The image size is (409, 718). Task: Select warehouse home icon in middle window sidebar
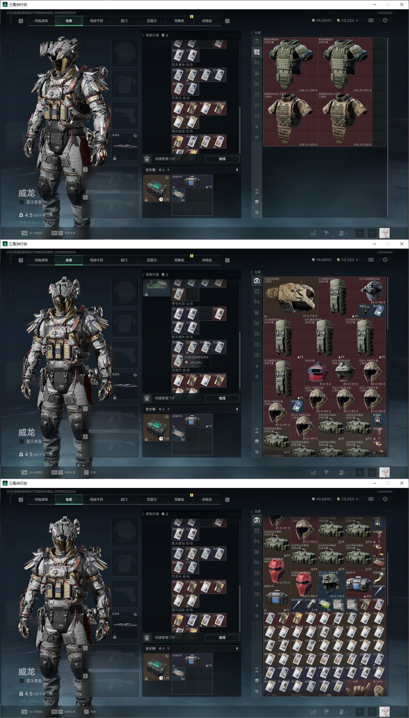[257, 281]
